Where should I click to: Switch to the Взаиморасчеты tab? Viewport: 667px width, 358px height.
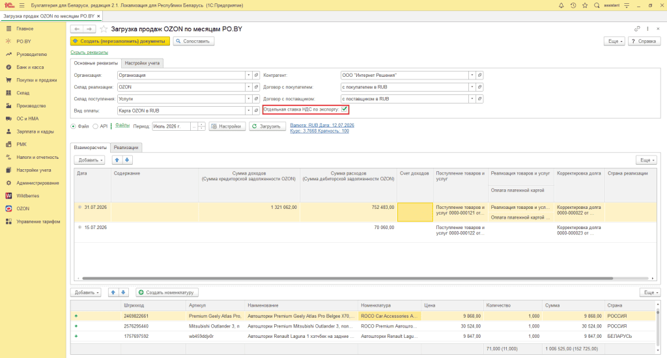pyautogui.click(x=90, y=148)
